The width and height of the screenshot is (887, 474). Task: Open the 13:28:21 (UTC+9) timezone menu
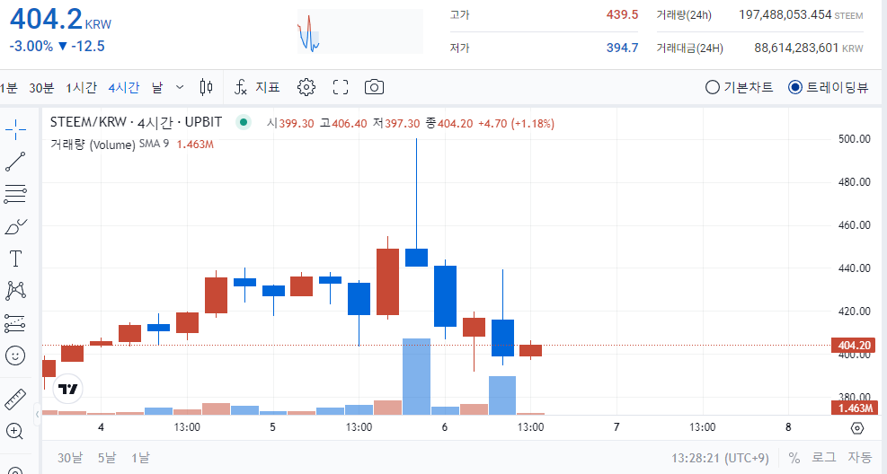click(720, 458)
